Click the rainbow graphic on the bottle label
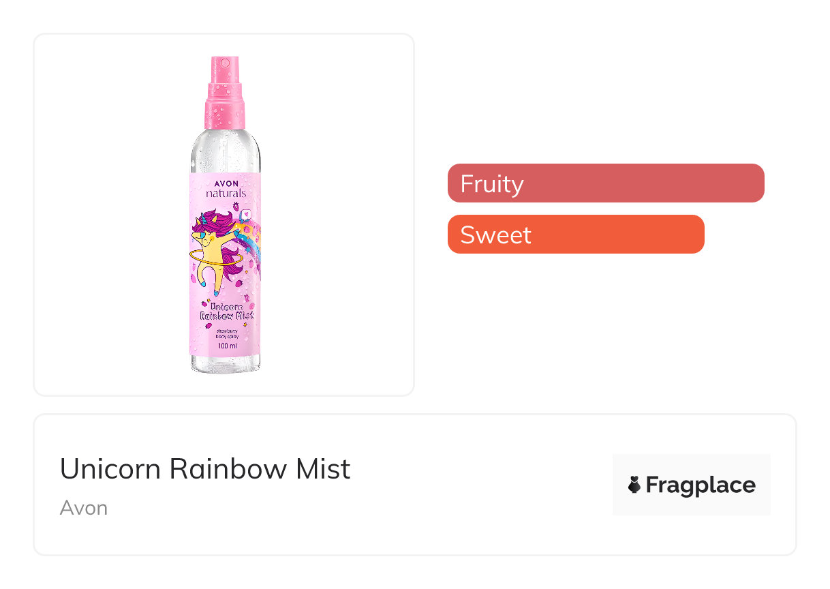Viewport: 830px width, 589px height. click(x=251, y=242)
